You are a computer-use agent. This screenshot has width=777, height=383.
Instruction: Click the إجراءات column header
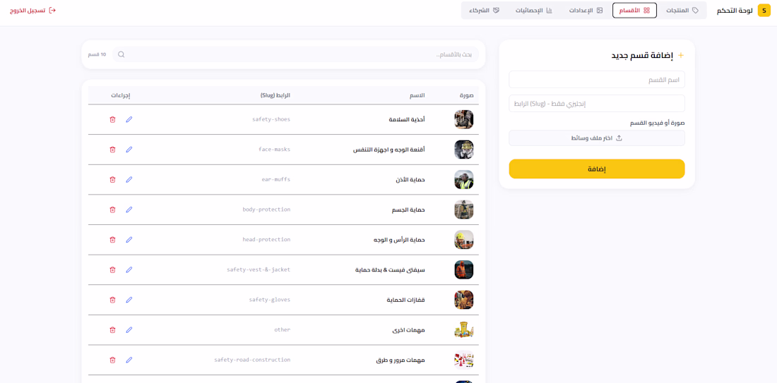click(120, 95)
